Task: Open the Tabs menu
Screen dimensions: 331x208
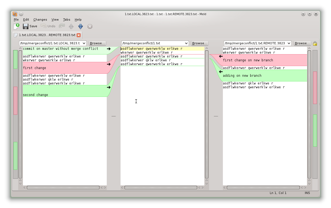Action: pos(66,20)
